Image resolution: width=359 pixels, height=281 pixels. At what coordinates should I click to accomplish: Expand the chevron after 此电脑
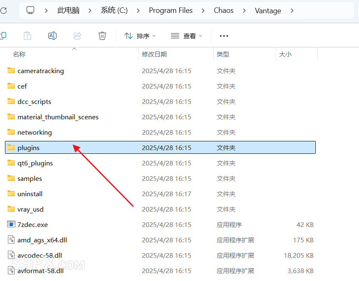[x=90, y=10]
